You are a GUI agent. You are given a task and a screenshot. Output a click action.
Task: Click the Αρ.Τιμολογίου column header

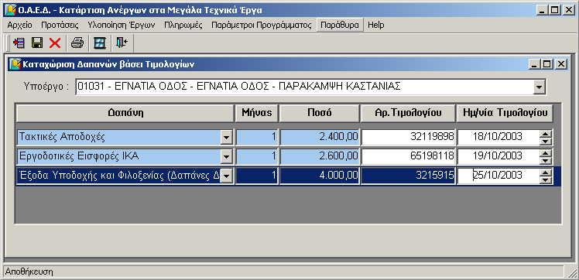408,113
